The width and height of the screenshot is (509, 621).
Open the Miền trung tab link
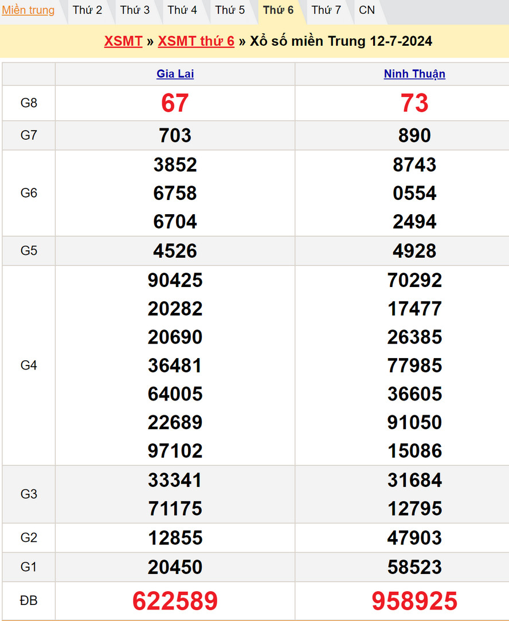pyautogui.click(x=29, y=10)
